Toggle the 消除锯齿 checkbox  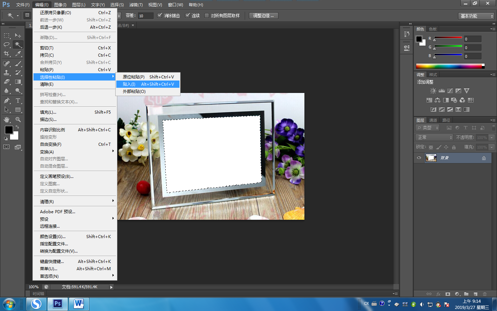click(x=159, y=16)
